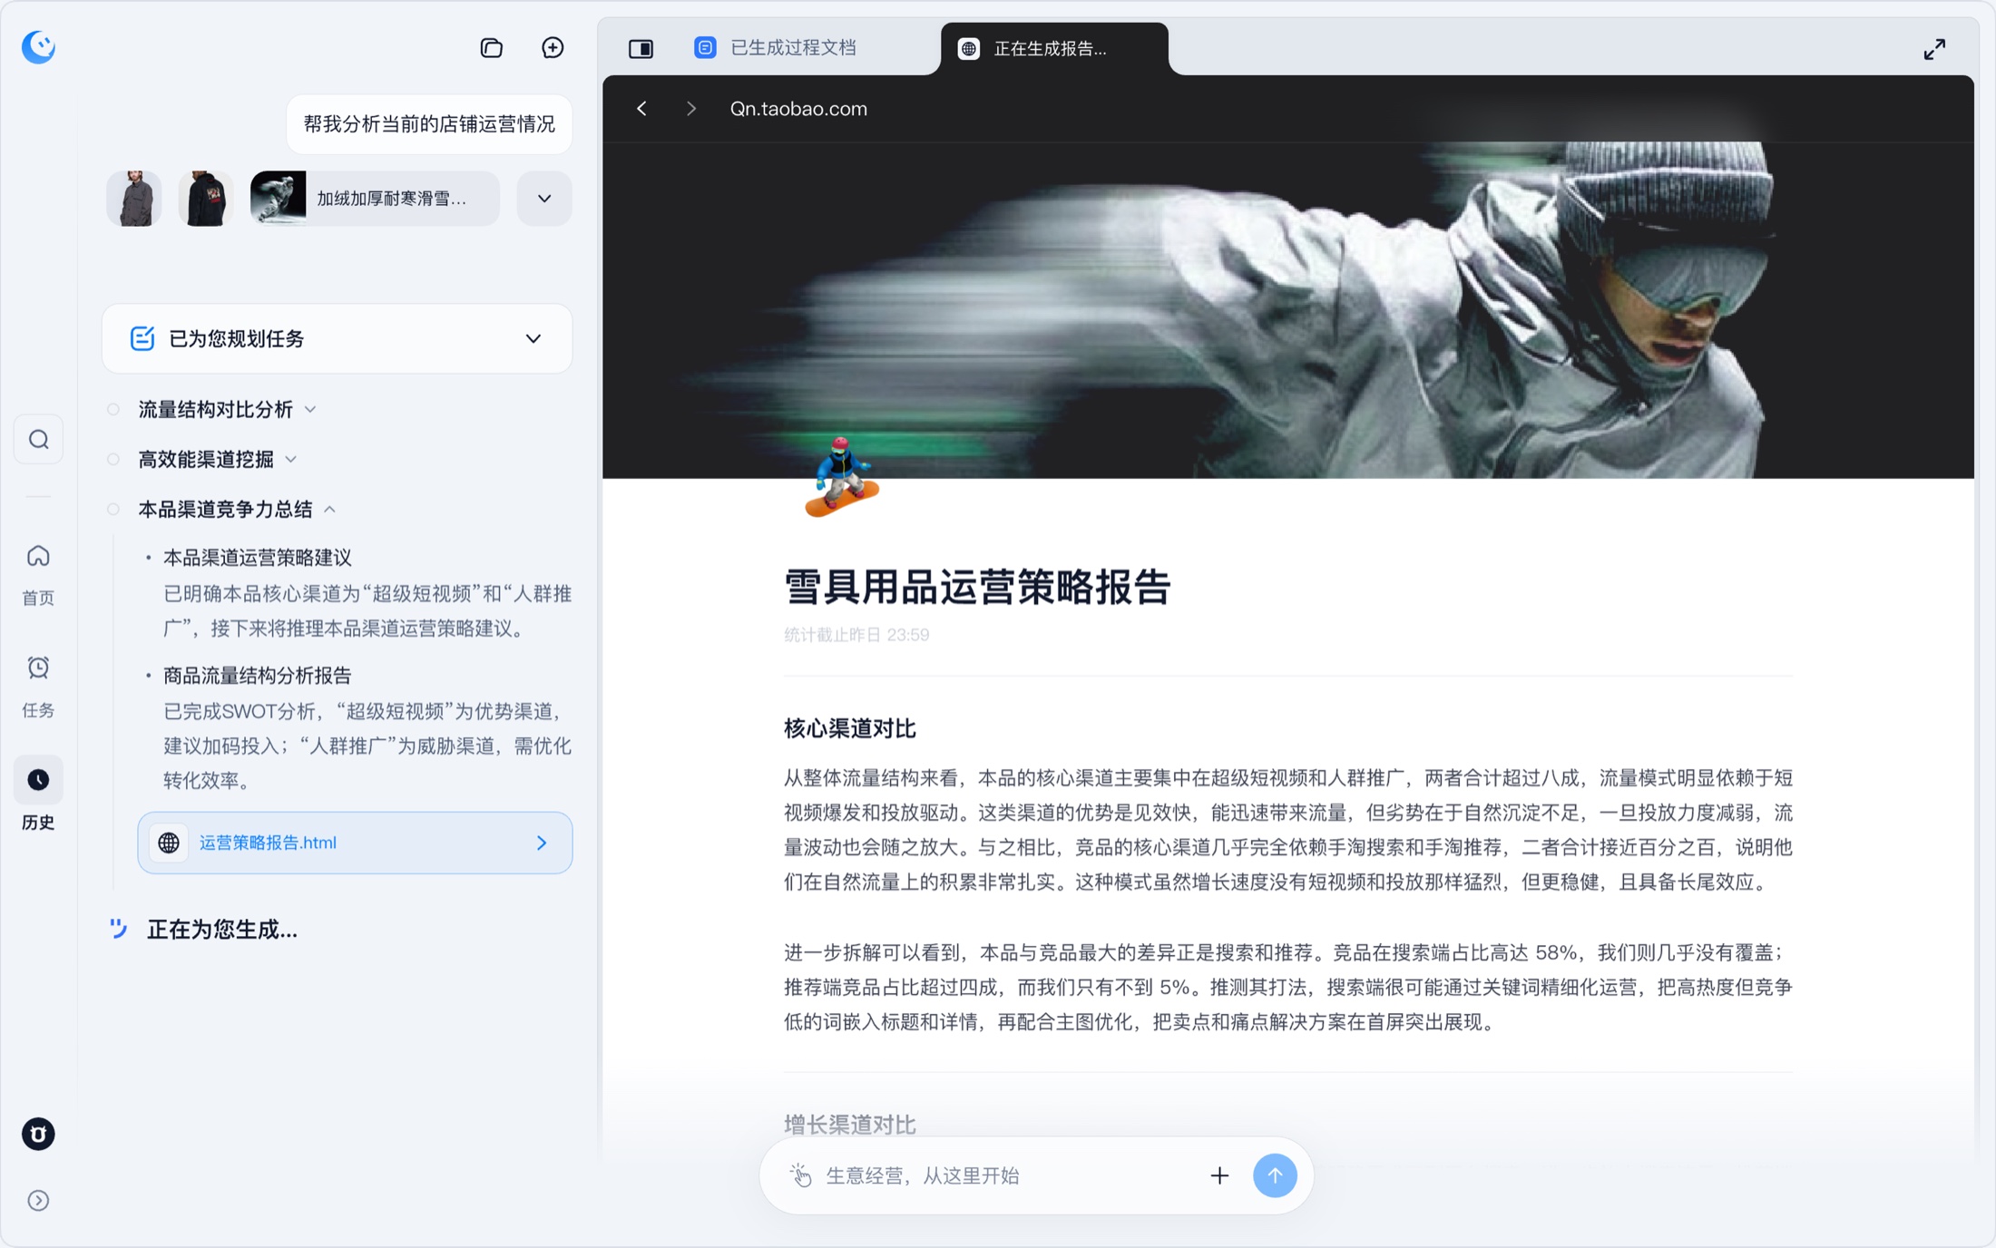Expand report view to fullscreen
Viewport: 1996px width, 1248px height.
(x=1934, y=49)
